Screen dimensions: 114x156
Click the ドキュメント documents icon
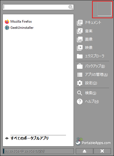coord(80,22)
